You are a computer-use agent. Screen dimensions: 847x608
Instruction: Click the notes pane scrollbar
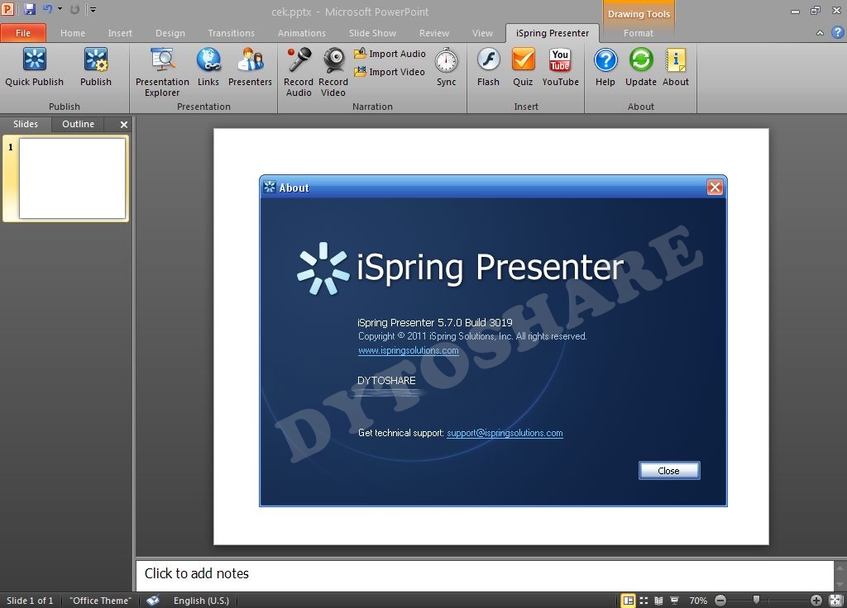[x=840, y=576]
